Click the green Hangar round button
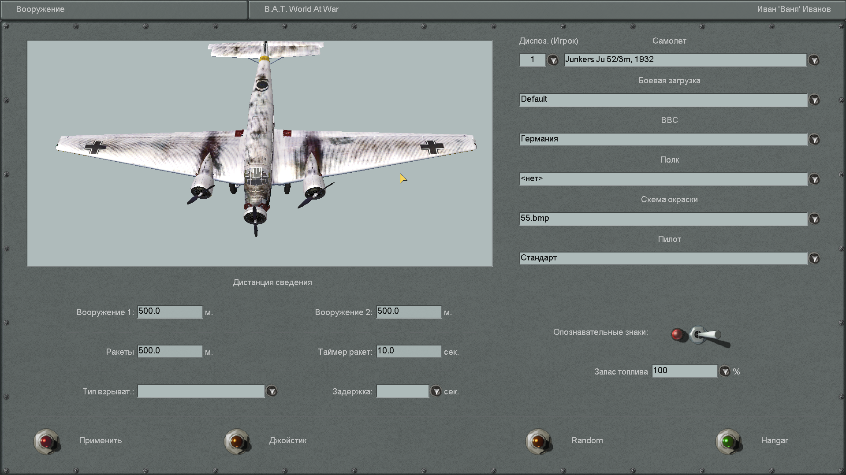The width and height of the screenshot is (846, 475). 728,441
